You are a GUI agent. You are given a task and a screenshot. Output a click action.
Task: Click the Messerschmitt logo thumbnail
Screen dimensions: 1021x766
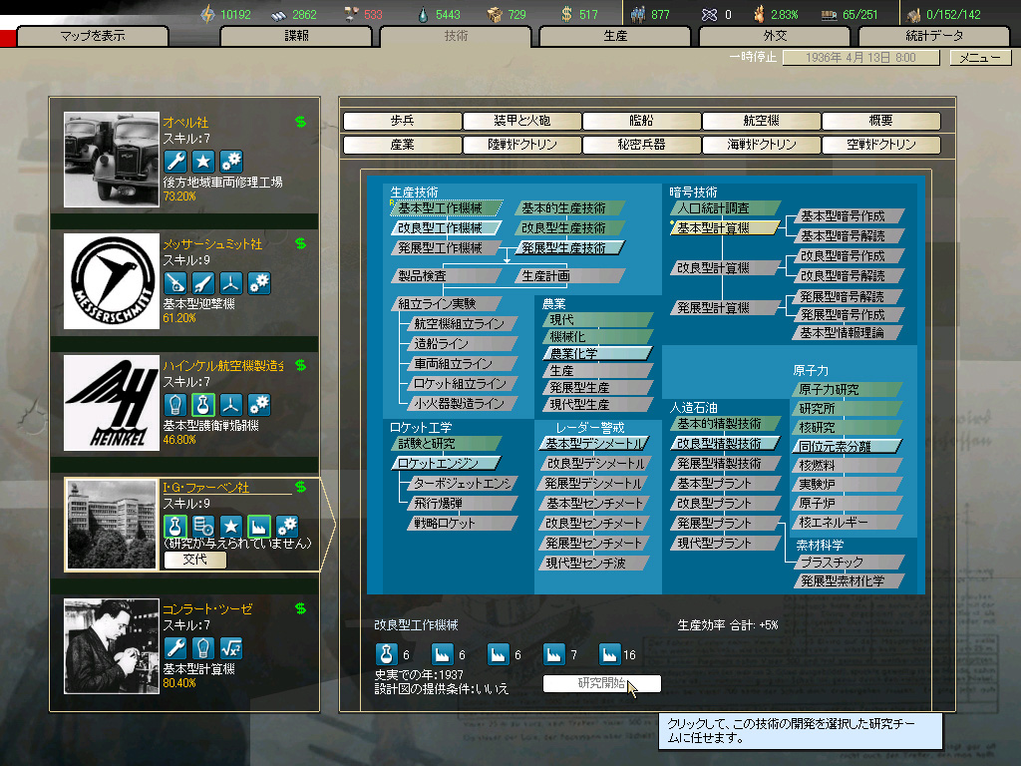[112, 280]
